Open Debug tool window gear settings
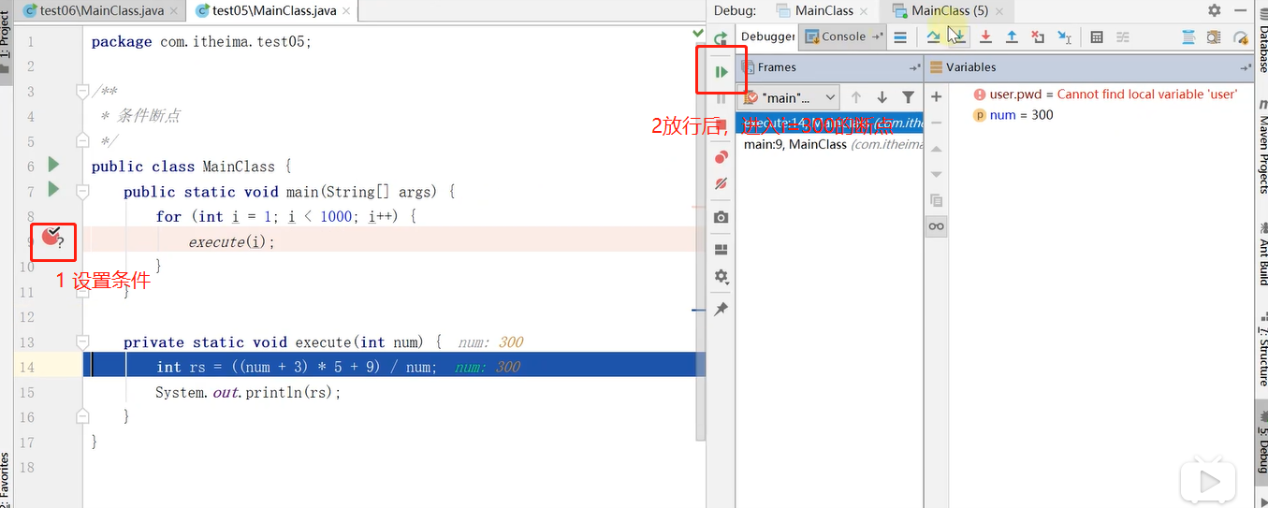The image size is (1268, 508). pyautogui.click(x=1214, y=10)
